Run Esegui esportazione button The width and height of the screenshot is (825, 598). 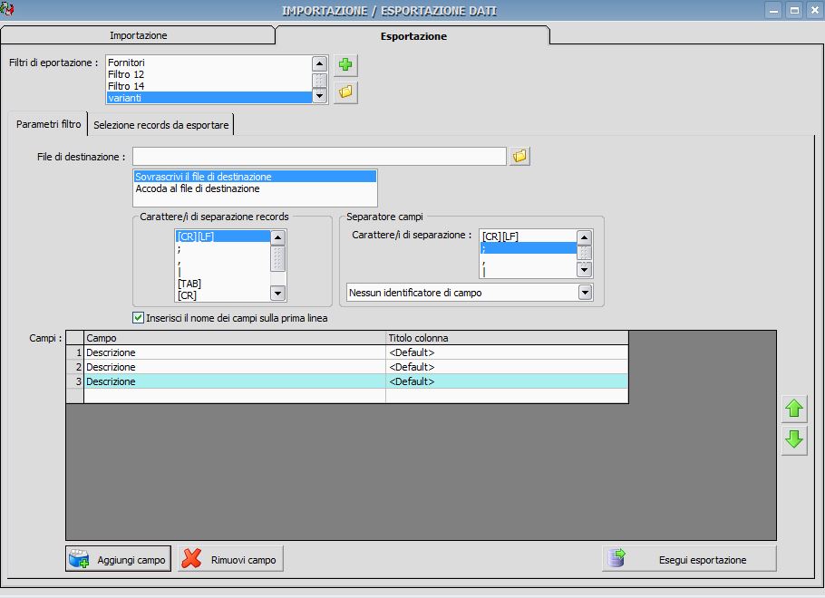[x=689, y=558]
